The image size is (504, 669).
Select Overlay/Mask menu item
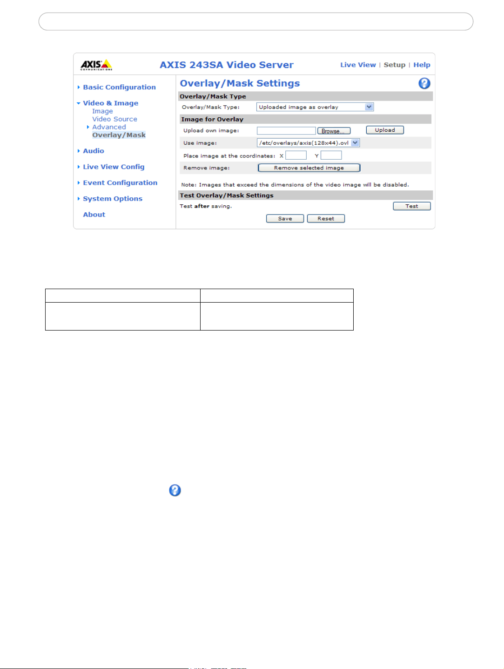pyautogui.click(x=119, y=135)
